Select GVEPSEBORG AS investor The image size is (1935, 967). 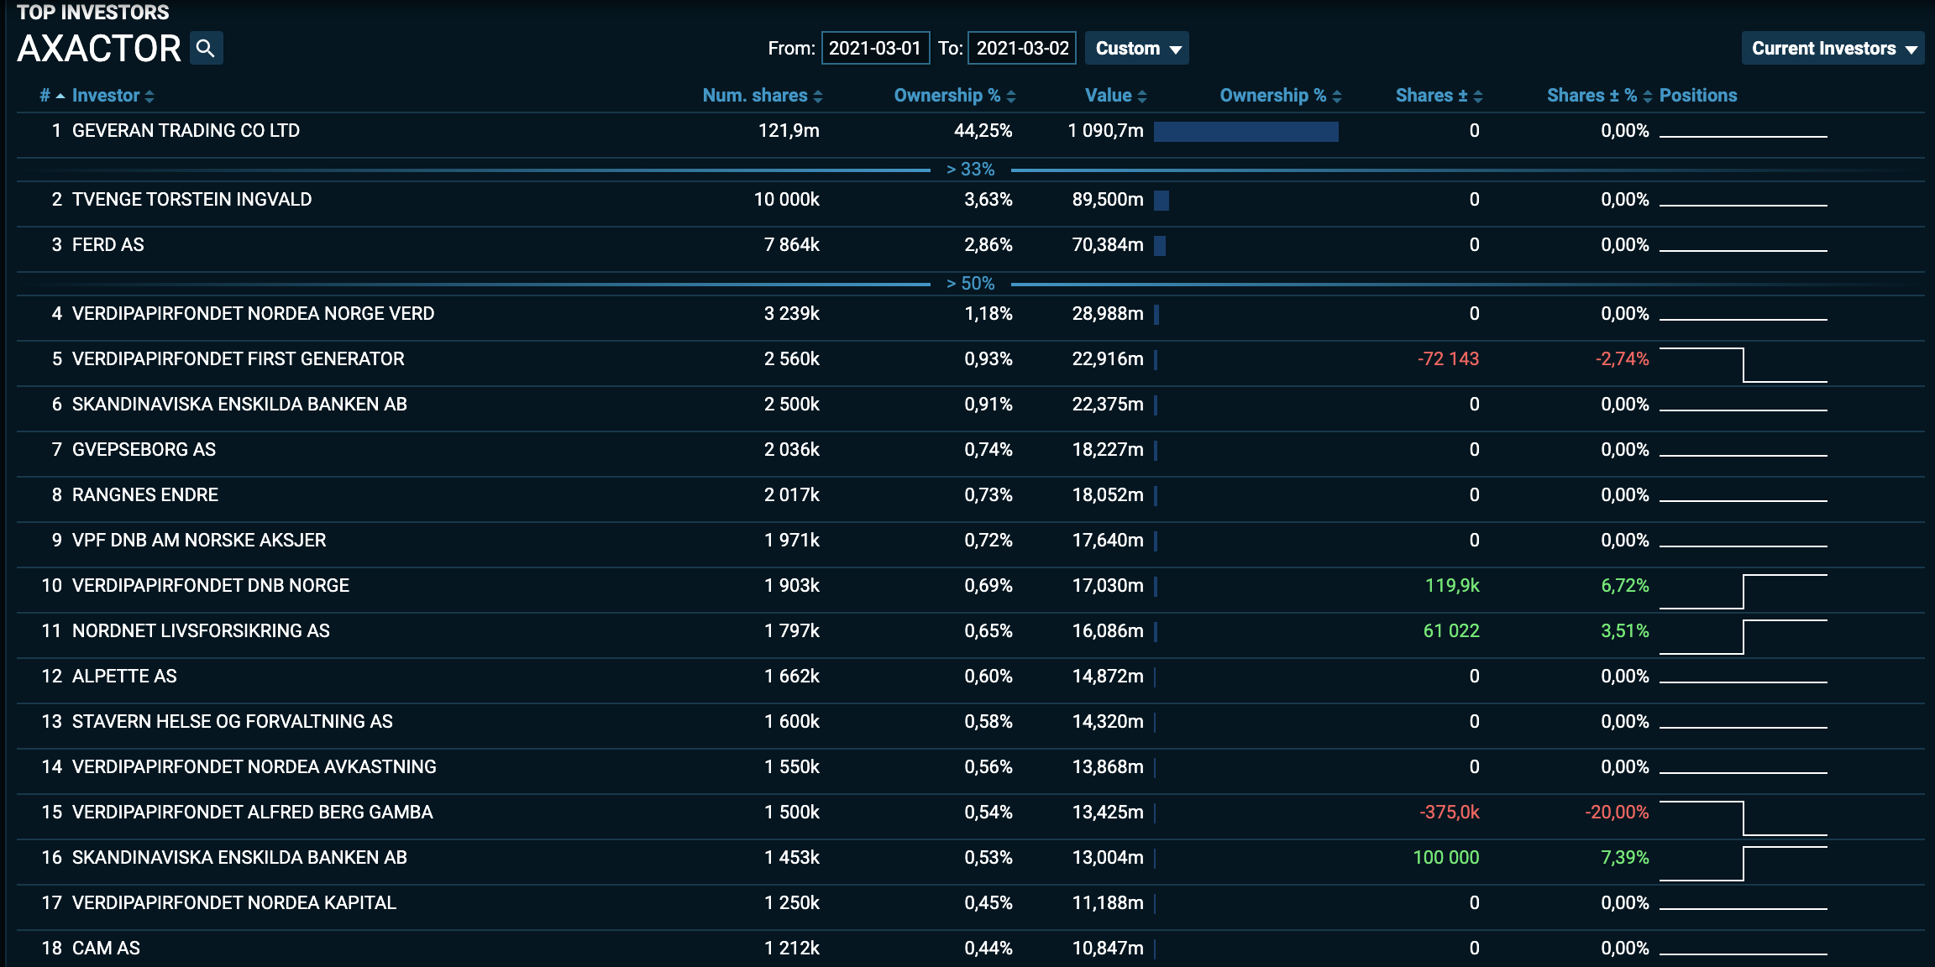[x=144, y=450]
